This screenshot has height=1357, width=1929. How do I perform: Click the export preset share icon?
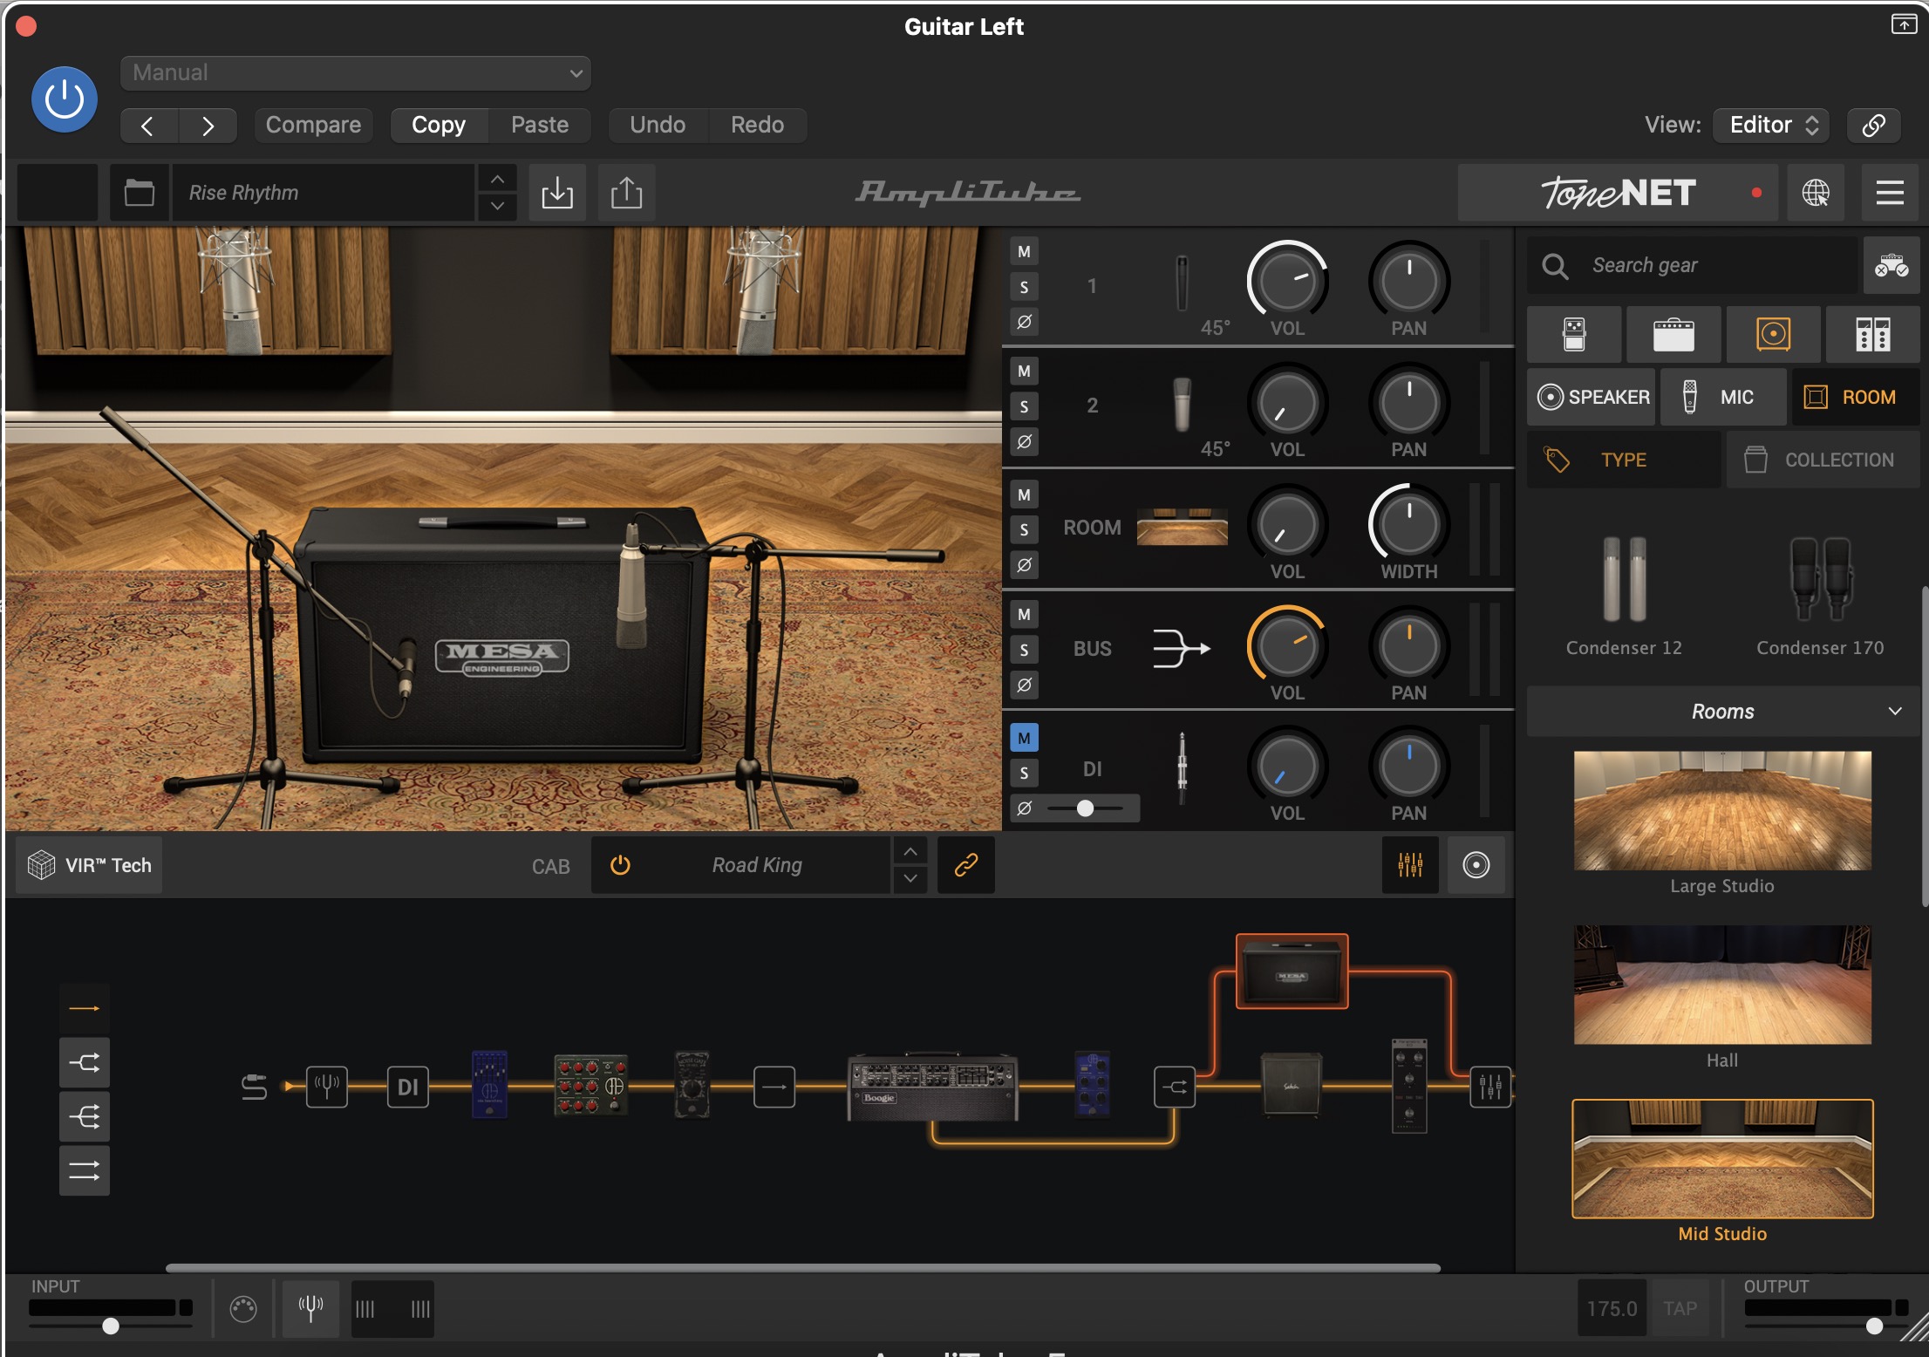pyautogui.click(x=626, y=193)
